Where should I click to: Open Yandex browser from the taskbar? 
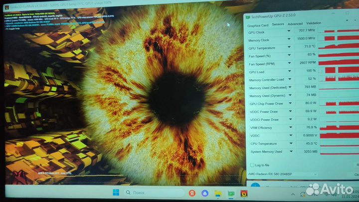click(191, 193)
